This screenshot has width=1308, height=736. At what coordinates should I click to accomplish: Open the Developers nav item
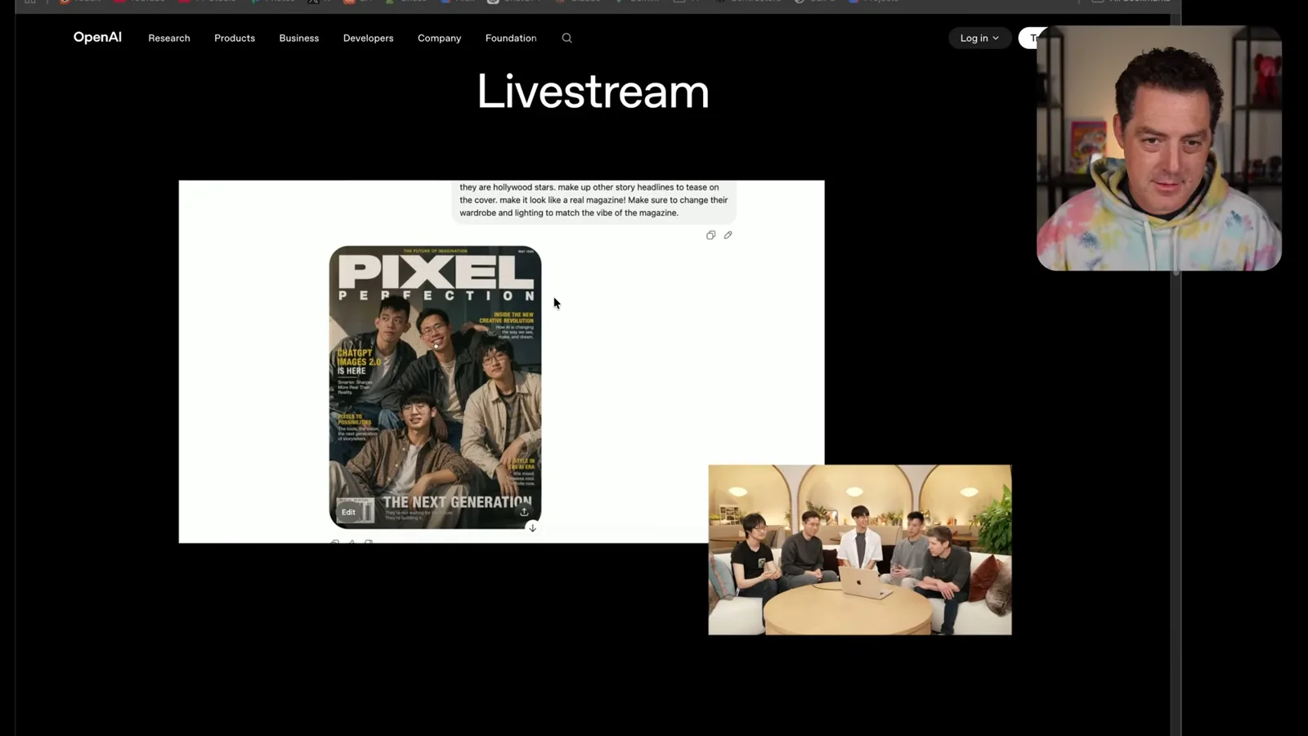[x=368, y=38]
